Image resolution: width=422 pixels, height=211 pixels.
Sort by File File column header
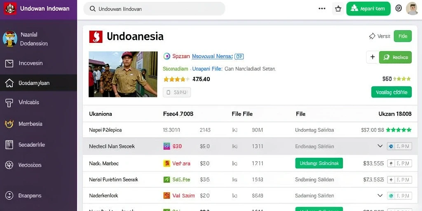tap(242, 114)
